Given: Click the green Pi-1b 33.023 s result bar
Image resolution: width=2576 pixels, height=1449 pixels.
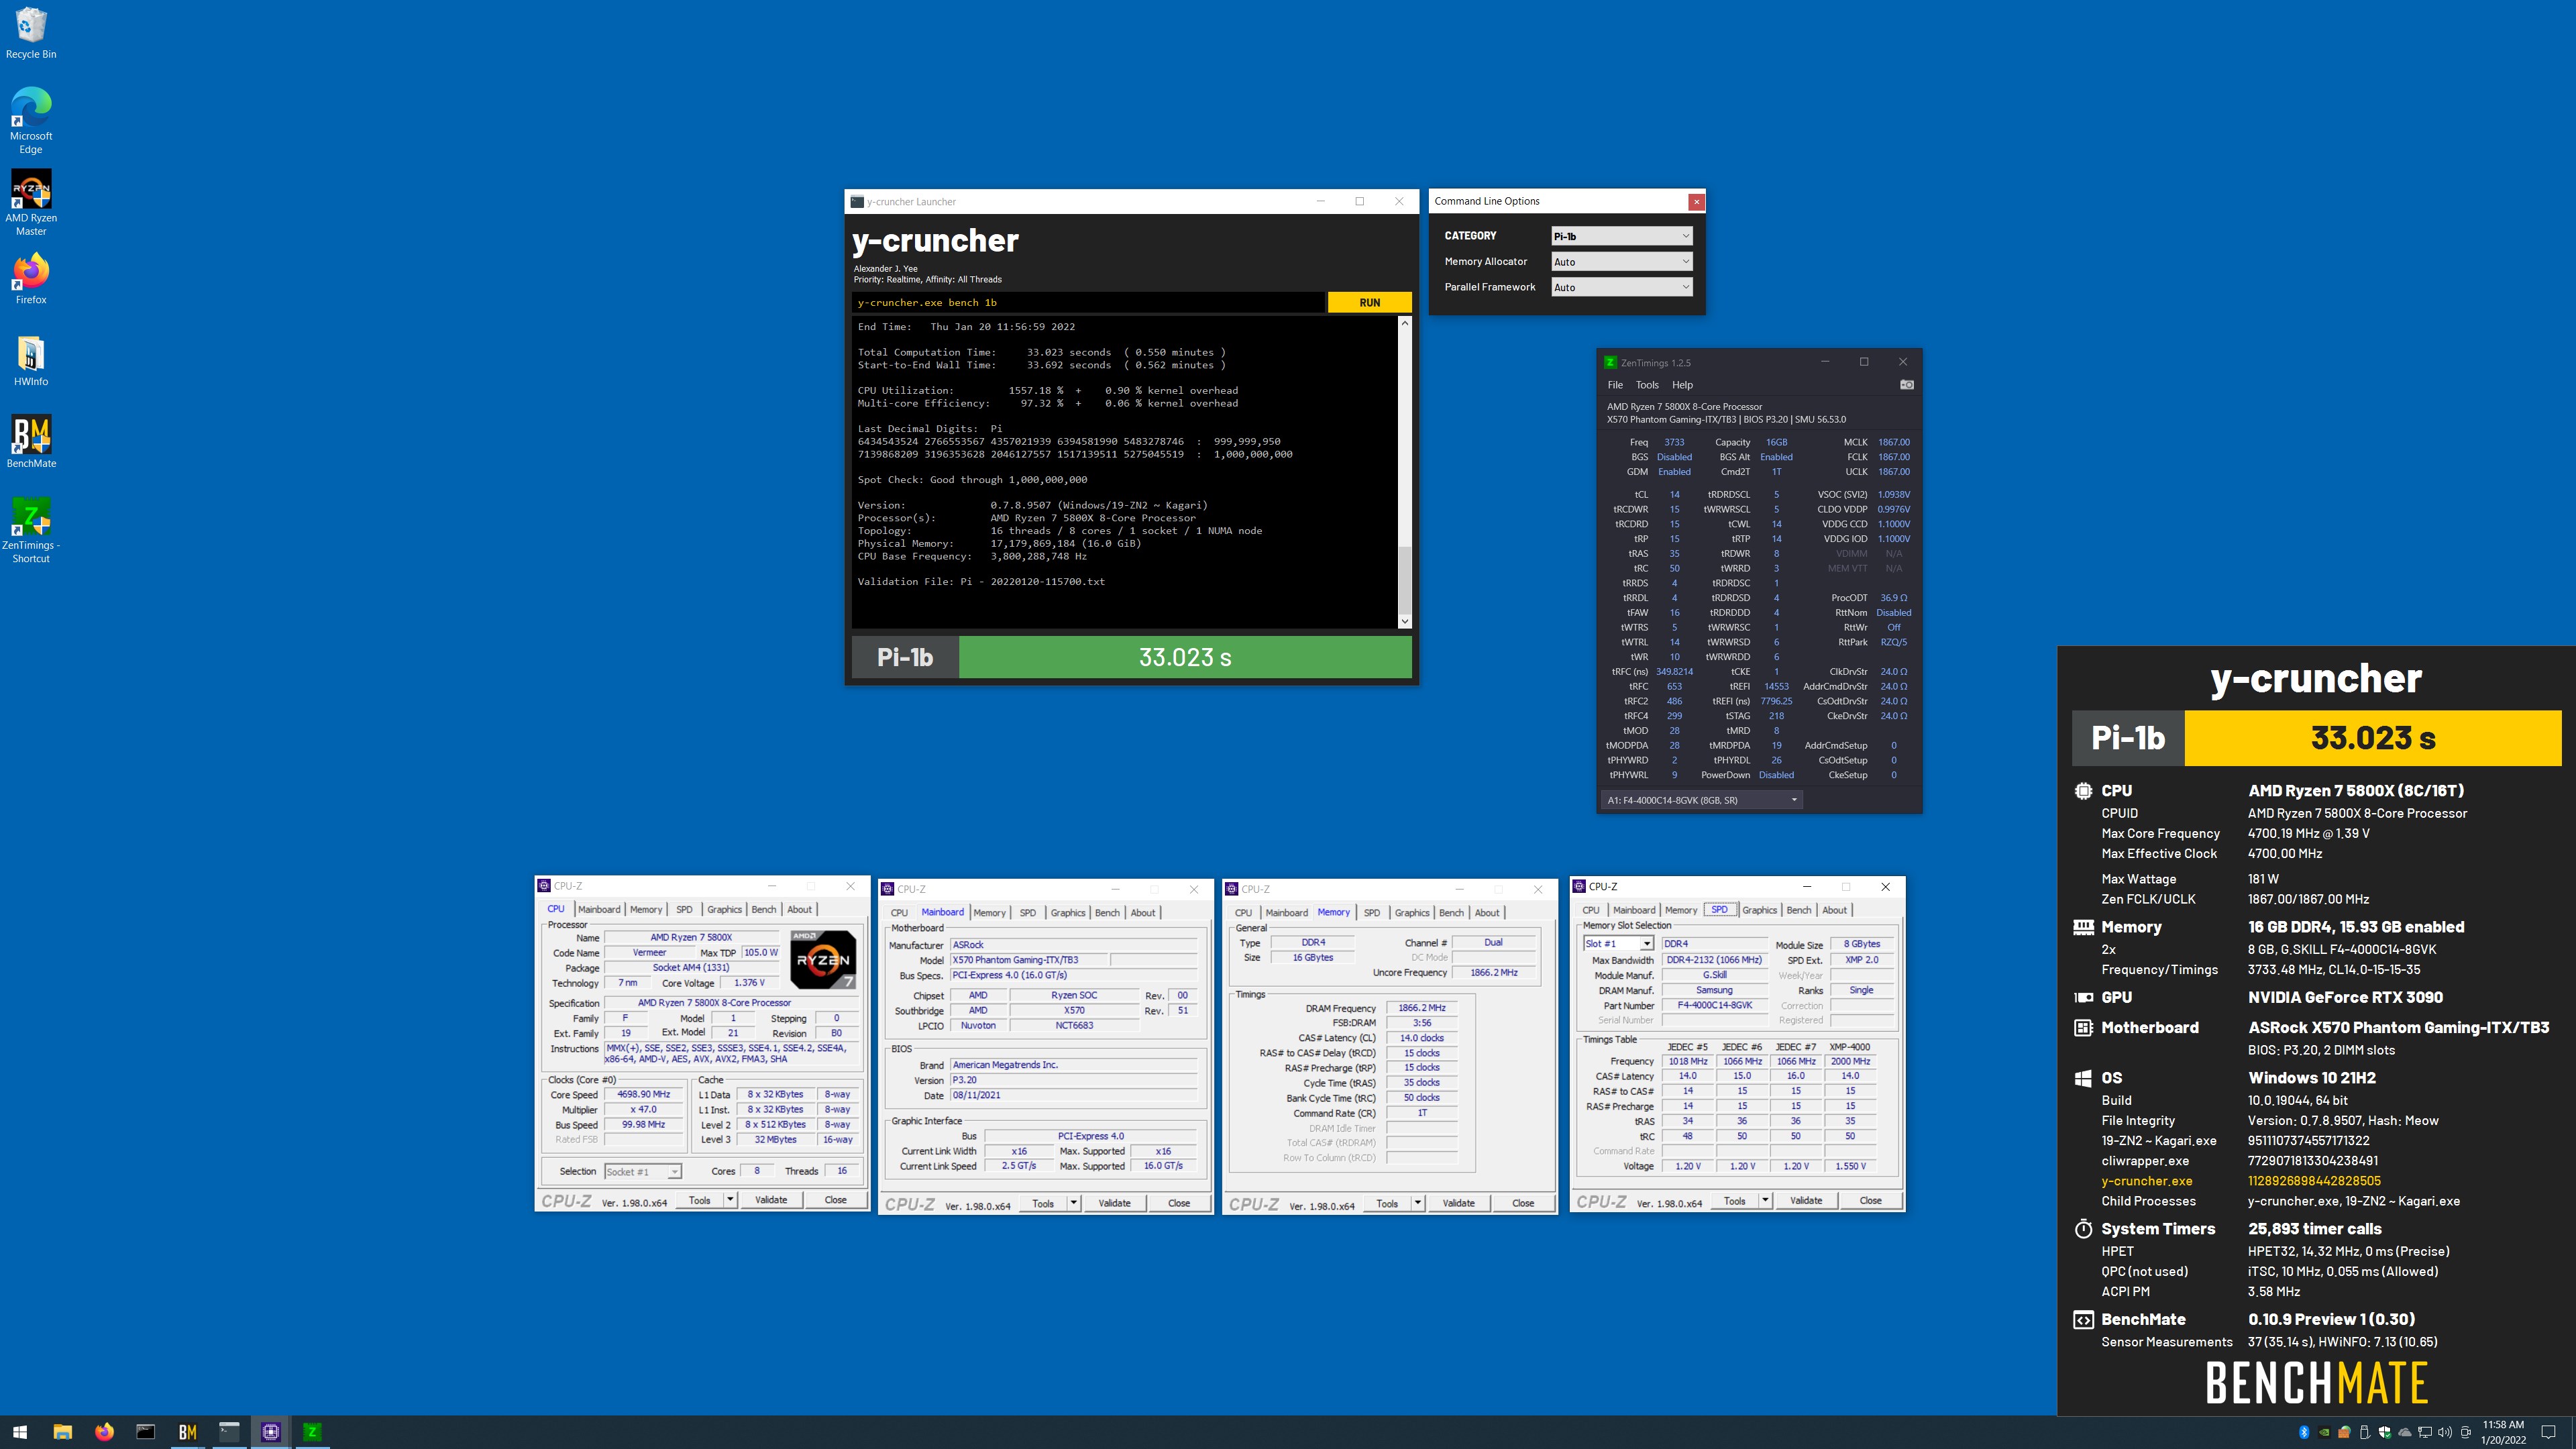Looking at the screenshot, I should 1185,657.
